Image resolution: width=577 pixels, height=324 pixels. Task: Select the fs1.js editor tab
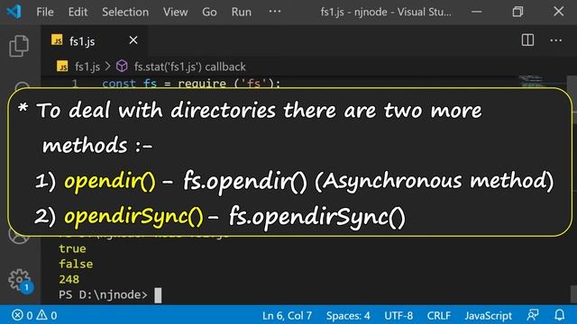94,40
